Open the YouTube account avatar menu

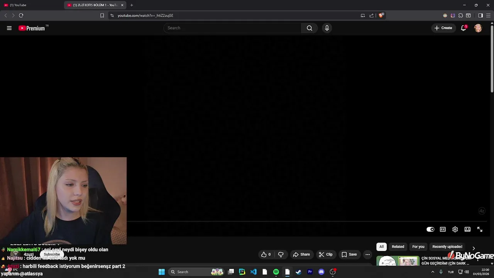[478, 28]
